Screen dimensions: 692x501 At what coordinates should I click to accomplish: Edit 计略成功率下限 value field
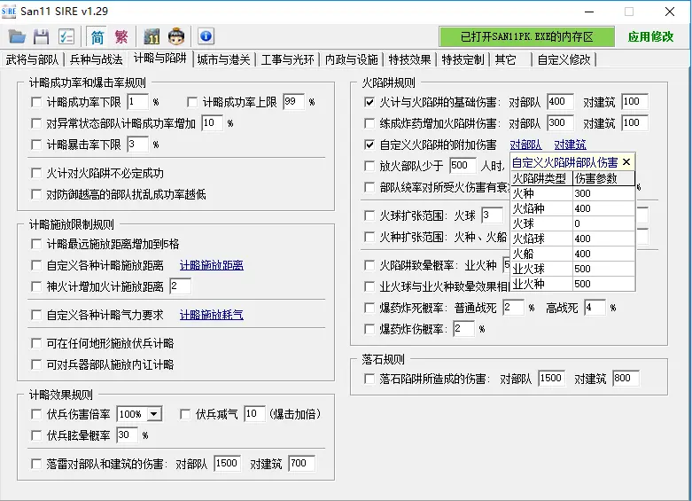pos(137,102)
